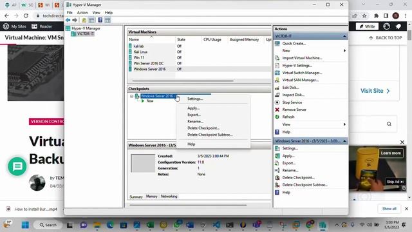Open checkpoint Settings in Actions pane
The height and width of the screenshot is (232, 412).
point(290,148)
